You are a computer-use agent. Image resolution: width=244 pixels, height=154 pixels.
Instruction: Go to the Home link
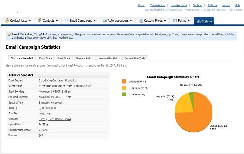(x=141, y=5)
